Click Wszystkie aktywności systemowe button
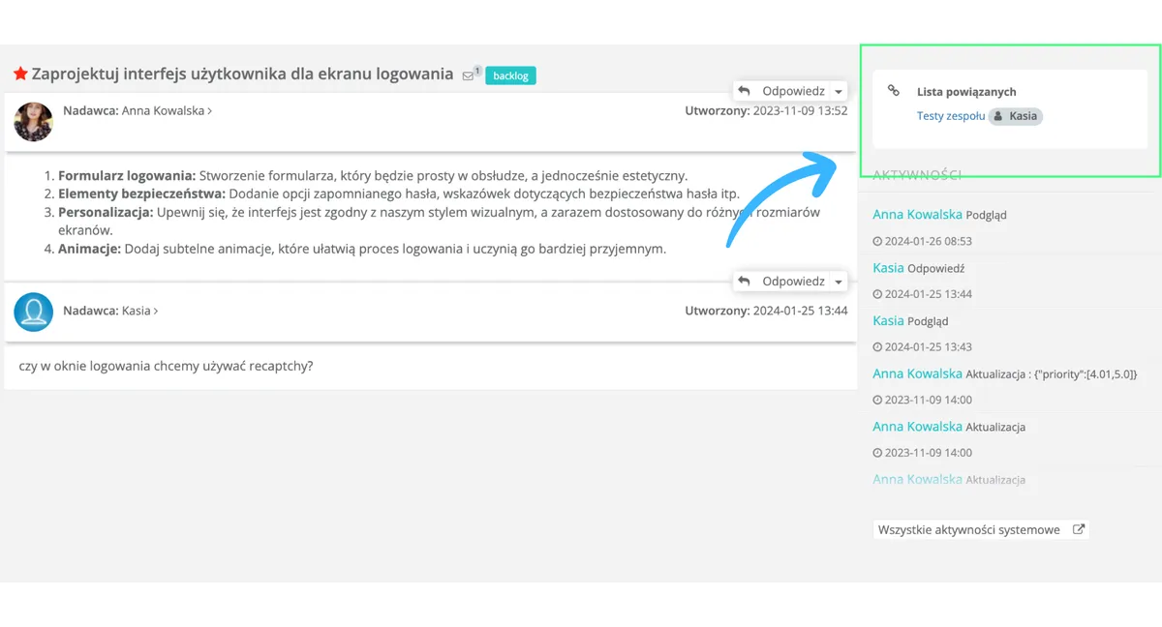The height and width of the screenshot is (627, 1162). 981,530
